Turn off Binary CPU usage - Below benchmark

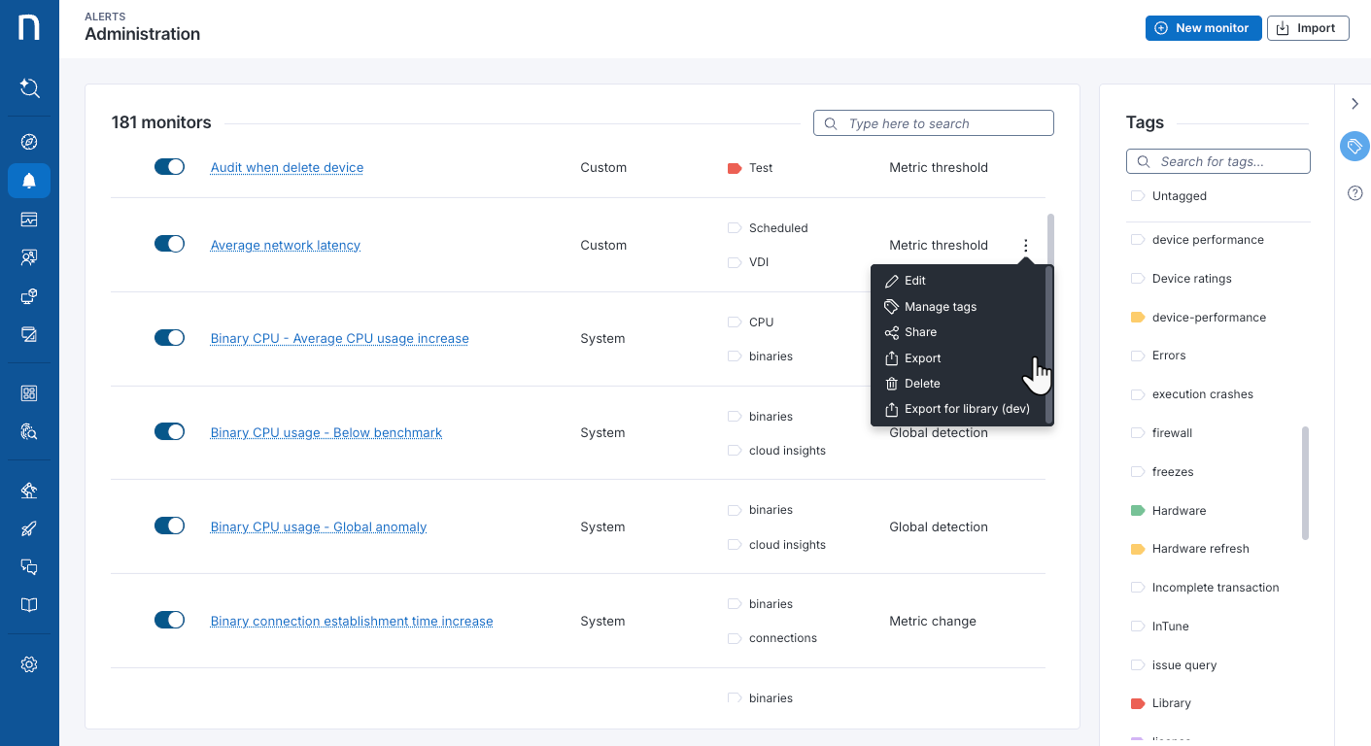[x=169, y=431]
